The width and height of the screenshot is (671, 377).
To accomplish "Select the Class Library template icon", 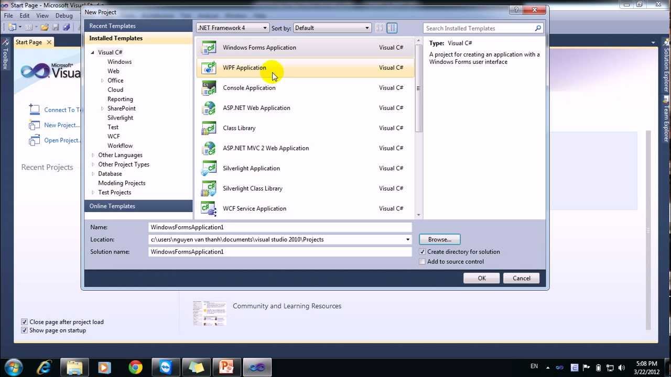I will click(x=209, y=128).
